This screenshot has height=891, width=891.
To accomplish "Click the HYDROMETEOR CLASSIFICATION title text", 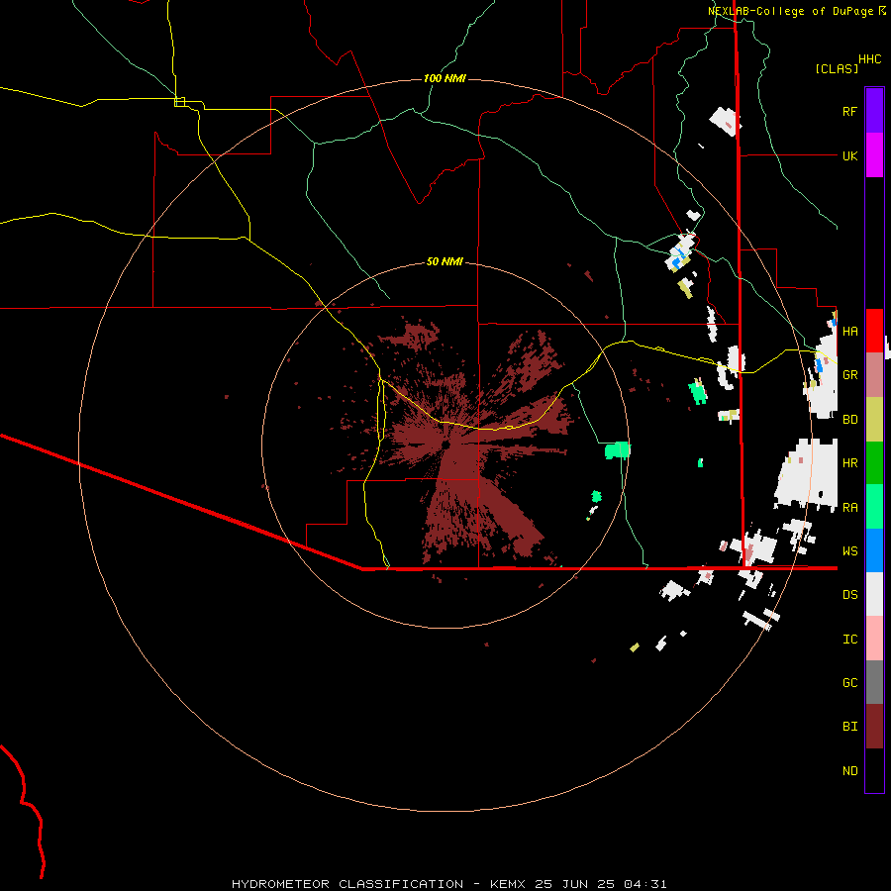I will tap(347, 884).
